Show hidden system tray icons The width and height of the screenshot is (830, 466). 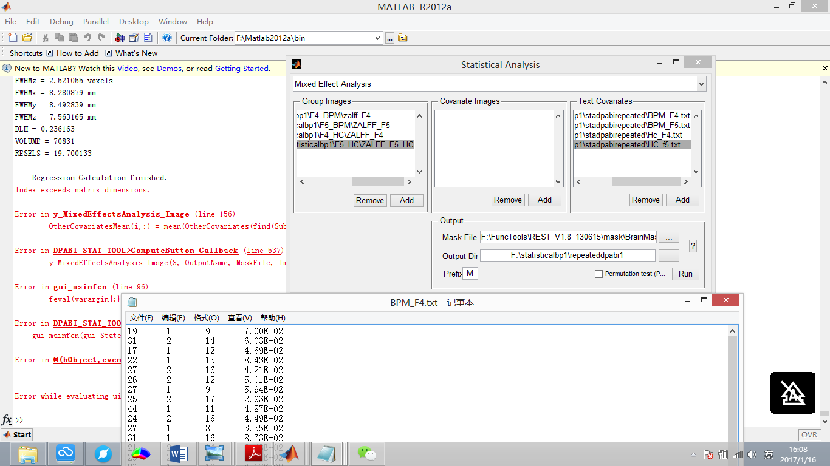(x=694, y=454)
